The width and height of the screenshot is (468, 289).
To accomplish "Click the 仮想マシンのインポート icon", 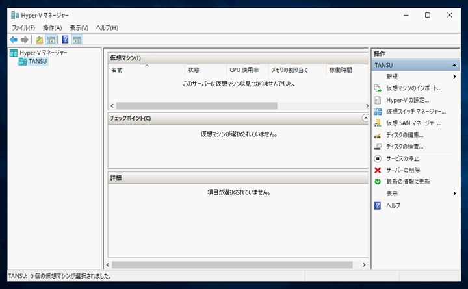I will (x=378, y=88).
